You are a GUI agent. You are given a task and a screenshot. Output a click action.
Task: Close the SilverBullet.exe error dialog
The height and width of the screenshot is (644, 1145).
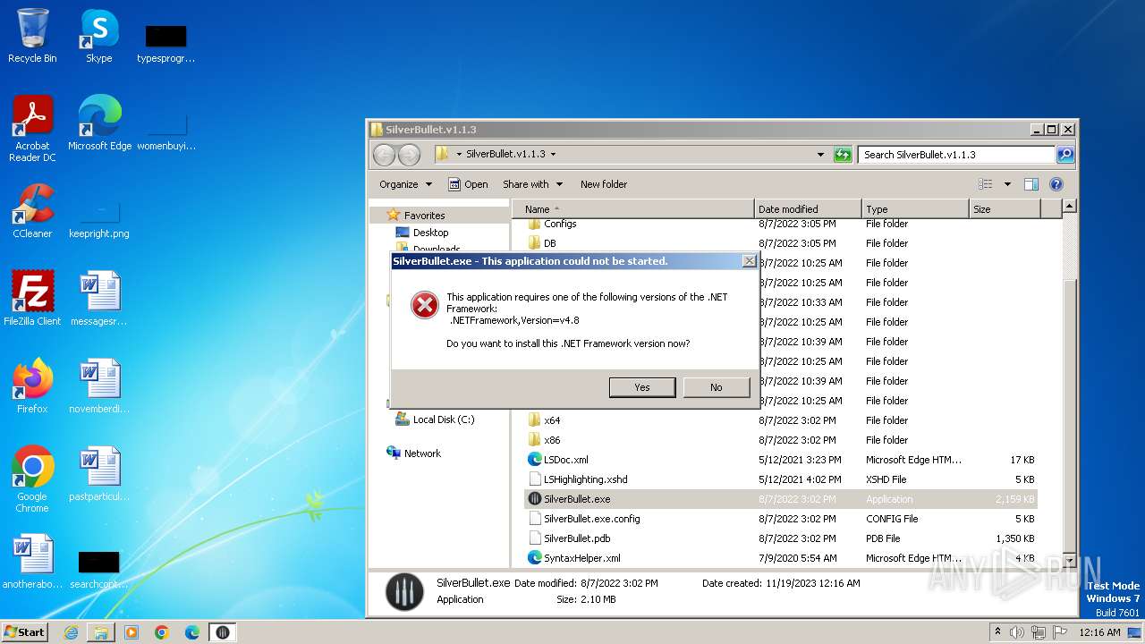[750, 261]
